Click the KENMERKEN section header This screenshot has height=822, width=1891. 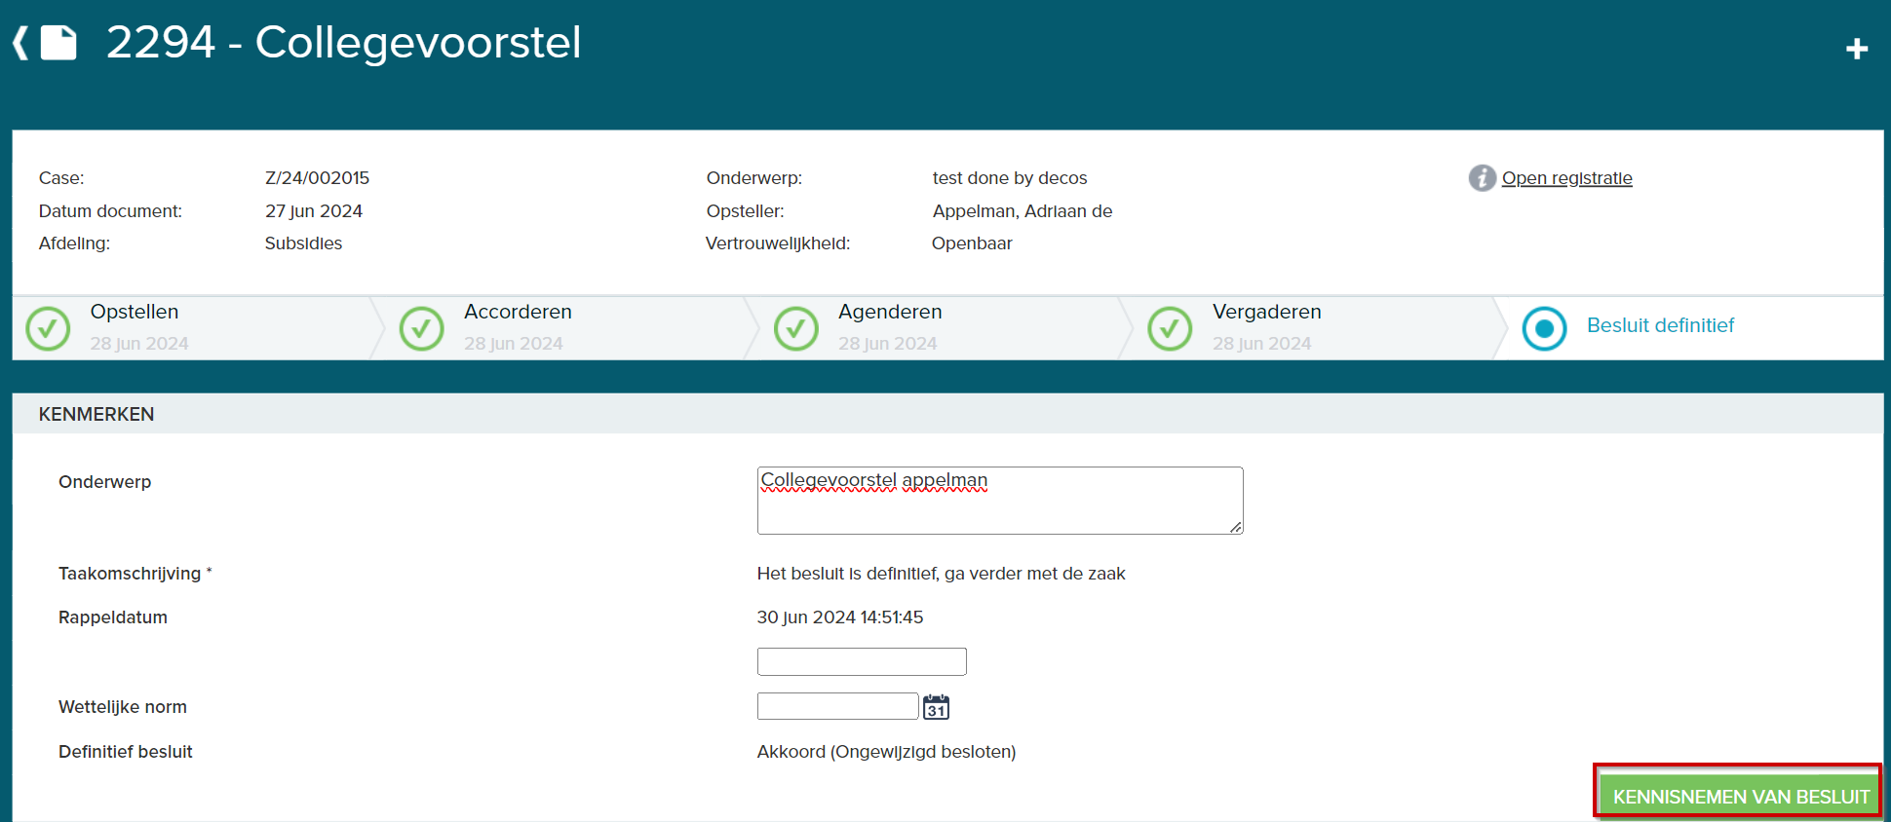click(947, 414)
